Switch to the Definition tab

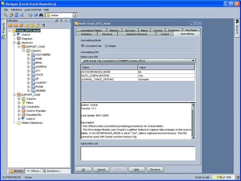point(86,34)
